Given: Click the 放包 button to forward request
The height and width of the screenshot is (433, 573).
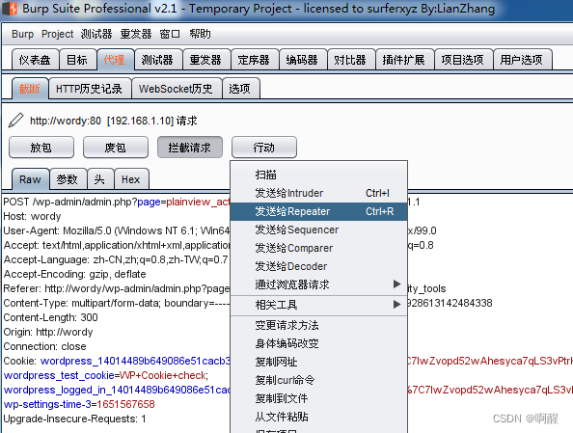Looking at the screenshot, I should coord(41,148).
